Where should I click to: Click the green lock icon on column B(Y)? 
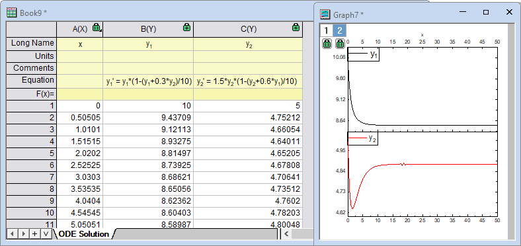[186, 28]
